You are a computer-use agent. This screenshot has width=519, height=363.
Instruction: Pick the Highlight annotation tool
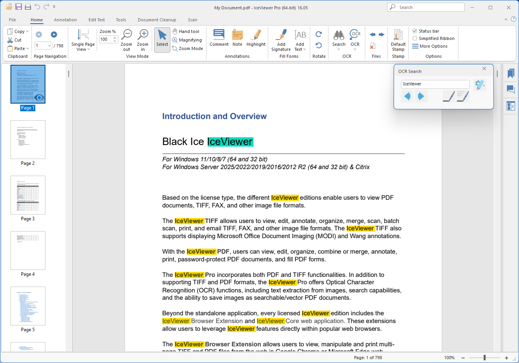pos(256,38)
